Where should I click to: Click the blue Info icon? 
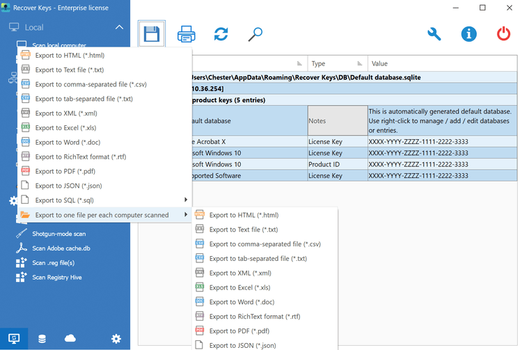(469, 34)
